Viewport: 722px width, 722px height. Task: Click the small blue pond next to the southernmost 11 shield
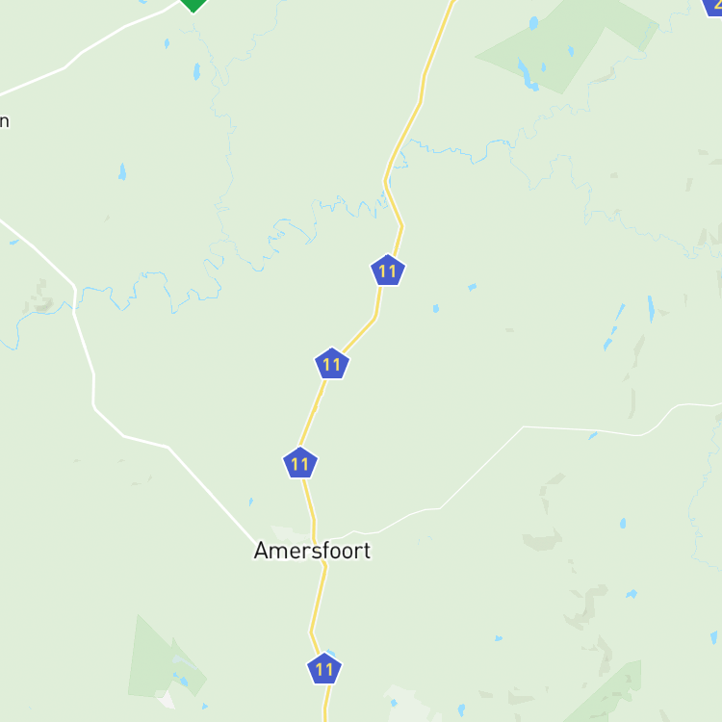[331, 654]
